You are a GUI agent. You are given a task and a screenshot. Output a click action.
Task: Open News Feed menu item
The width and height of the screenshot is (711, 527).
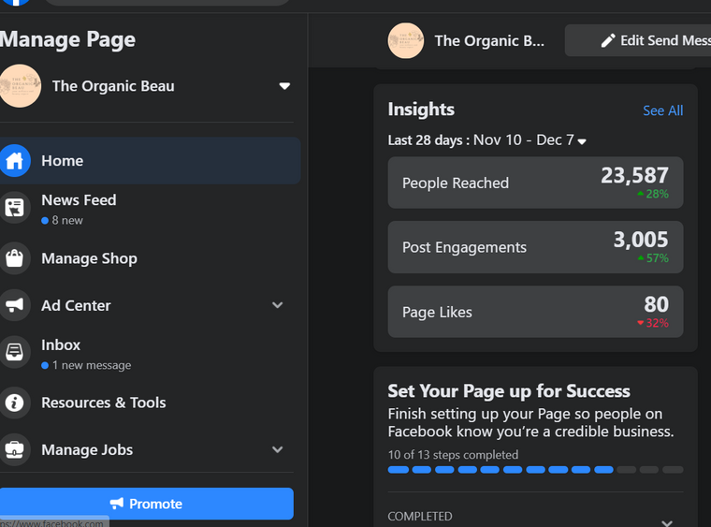point(148,209)
